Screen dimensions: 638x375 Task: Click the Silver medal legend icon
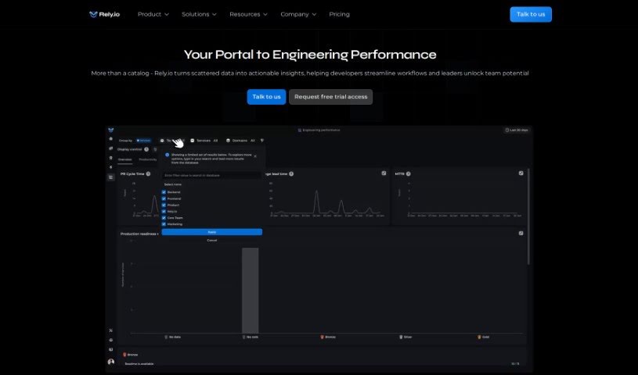pos(401,337)
